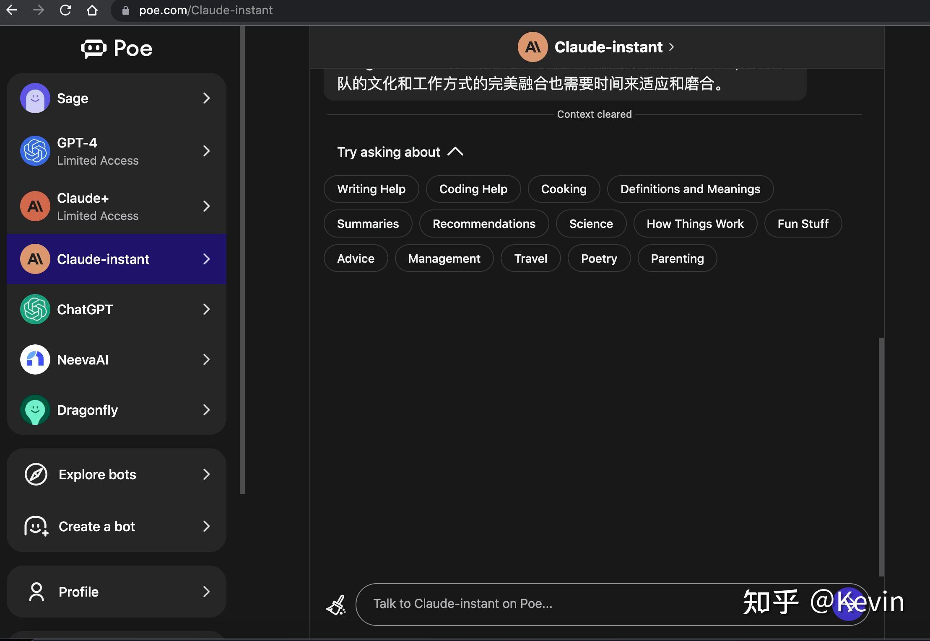
Task: Open Sage bot info with its chevron
Action: [x=206, y=98]
